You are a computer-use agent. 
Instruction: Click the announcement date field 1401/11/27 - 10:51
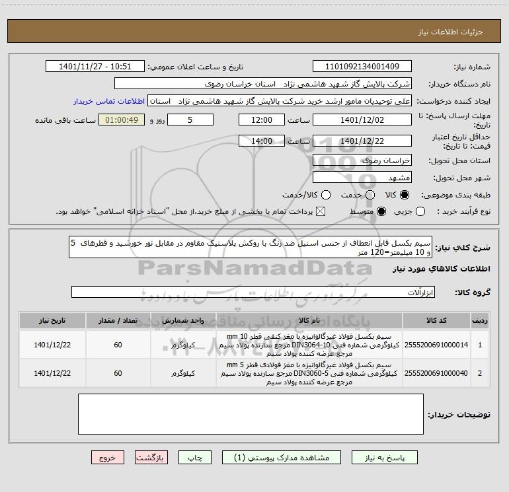pyautogui.click(x=95, y=67)
